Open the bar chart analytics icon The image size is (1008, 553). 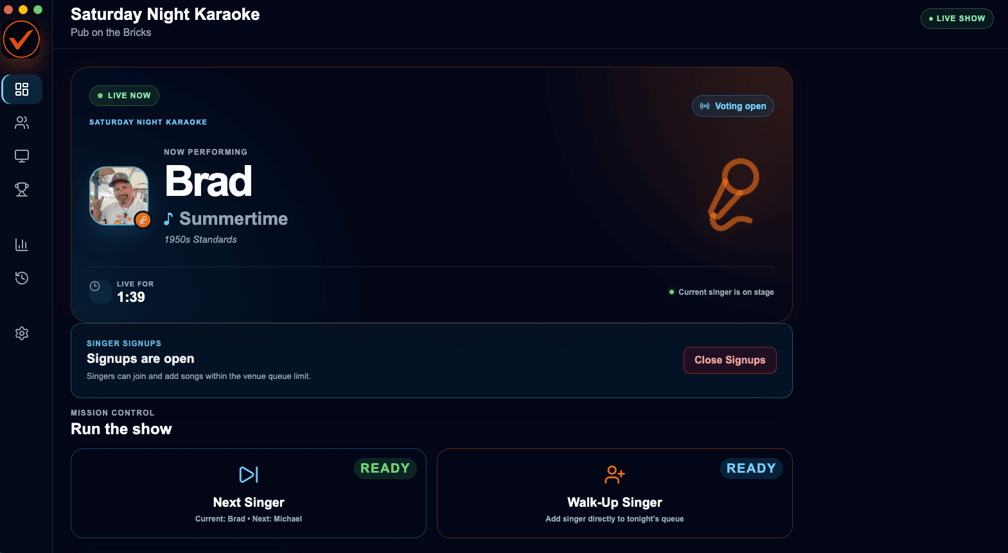pos(22,245)
